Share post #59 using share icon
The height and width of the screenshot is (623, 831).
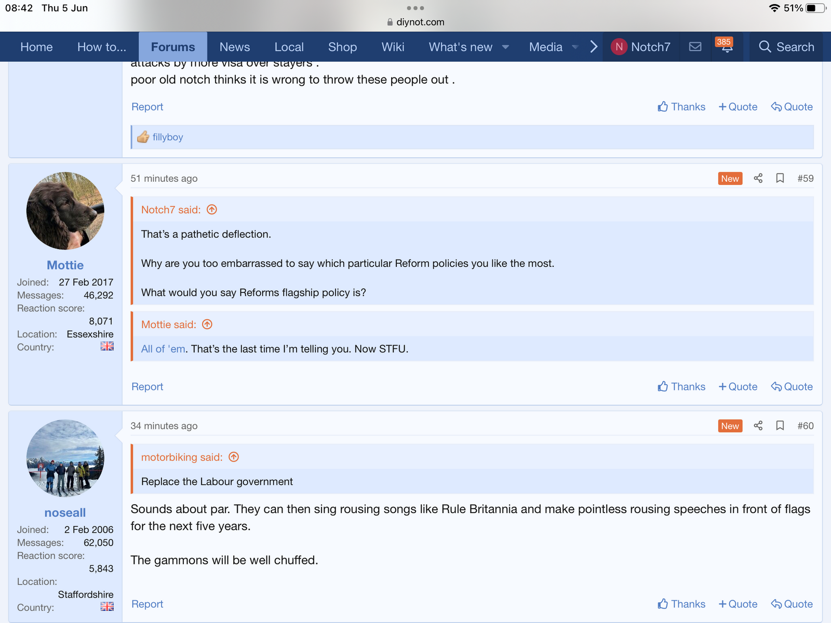point(758,178)
